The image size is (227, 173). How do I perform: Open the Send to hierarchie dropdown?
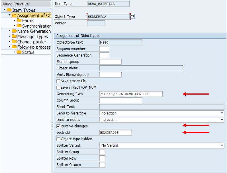(222, 113)
